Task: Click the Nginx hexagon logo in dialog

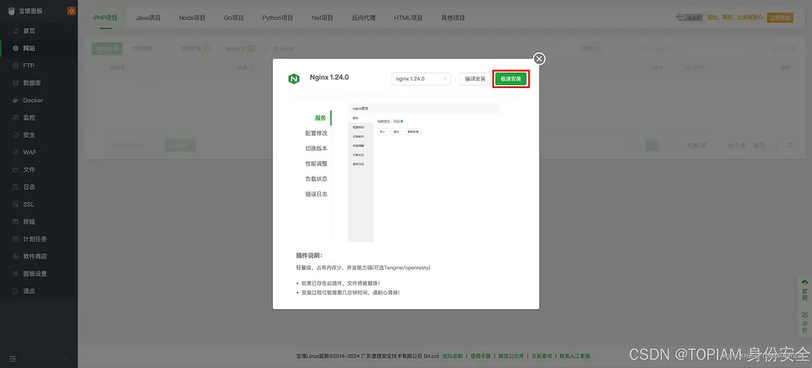Action: pos(294,79)
